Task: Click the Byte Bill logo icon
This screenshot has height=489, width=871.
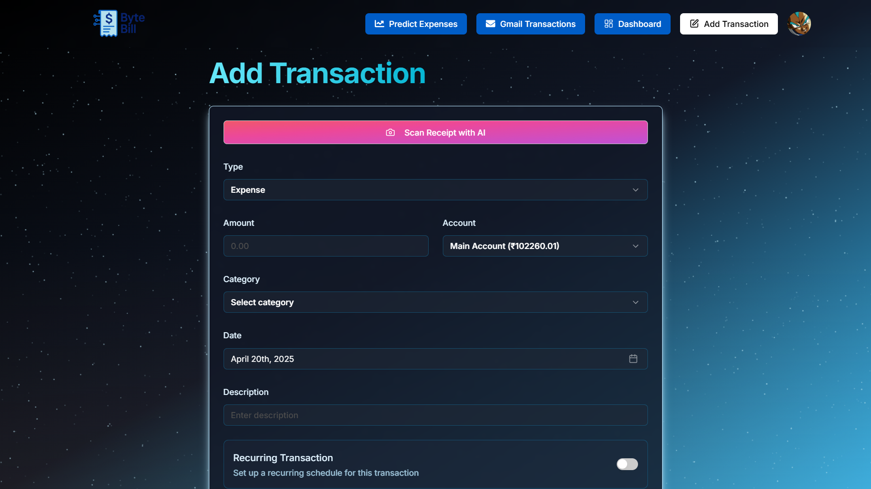Action: coord(108,24)
